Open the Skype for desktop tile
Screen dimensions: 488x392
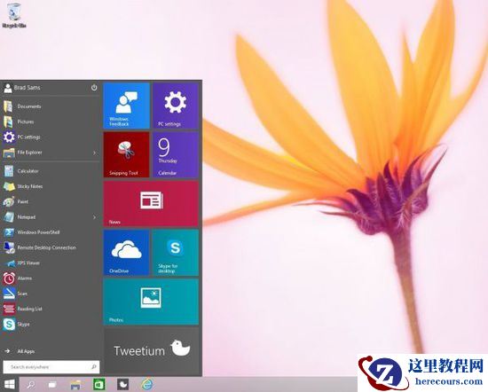tap(176, 253)
